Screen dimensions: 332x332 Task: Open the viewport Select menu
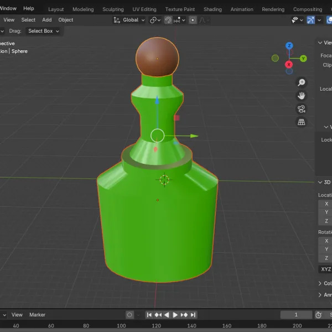pos(28,20)
